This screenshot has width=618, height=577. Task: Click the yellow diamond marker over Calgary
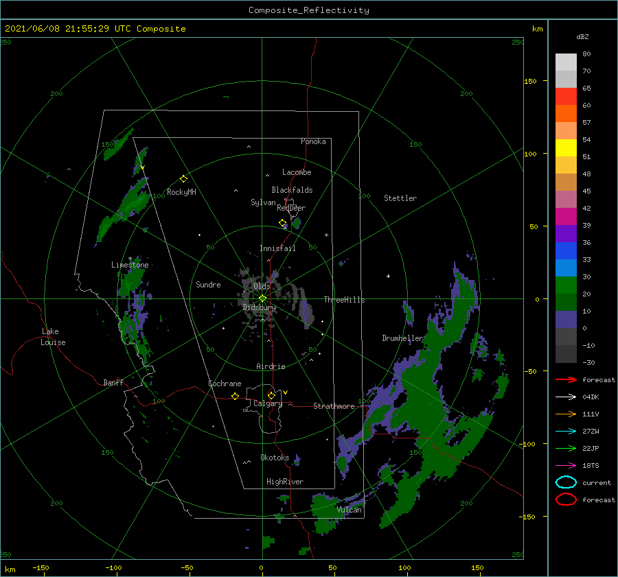coord(271,395)
